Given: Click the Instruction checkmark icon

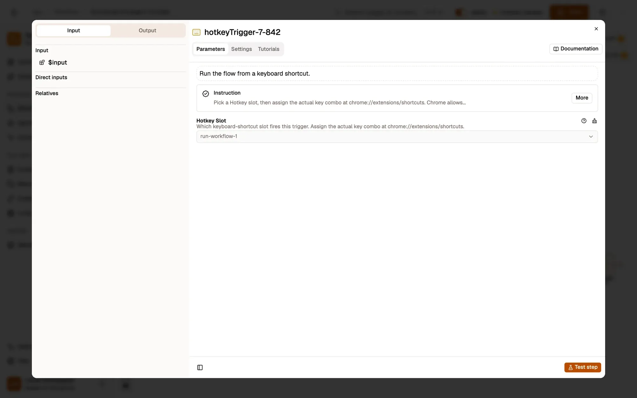Looking at the screenshot, I should [x=206, y=94].
